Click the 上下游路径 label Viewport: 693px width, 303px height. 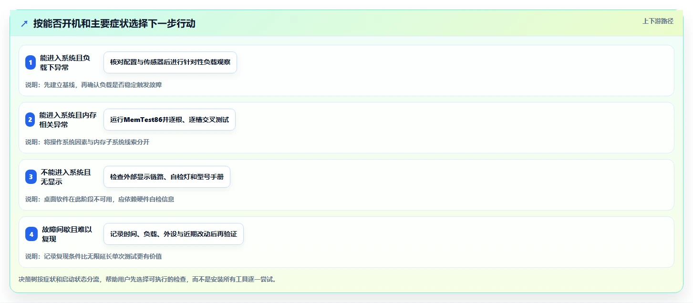[658, 21]
